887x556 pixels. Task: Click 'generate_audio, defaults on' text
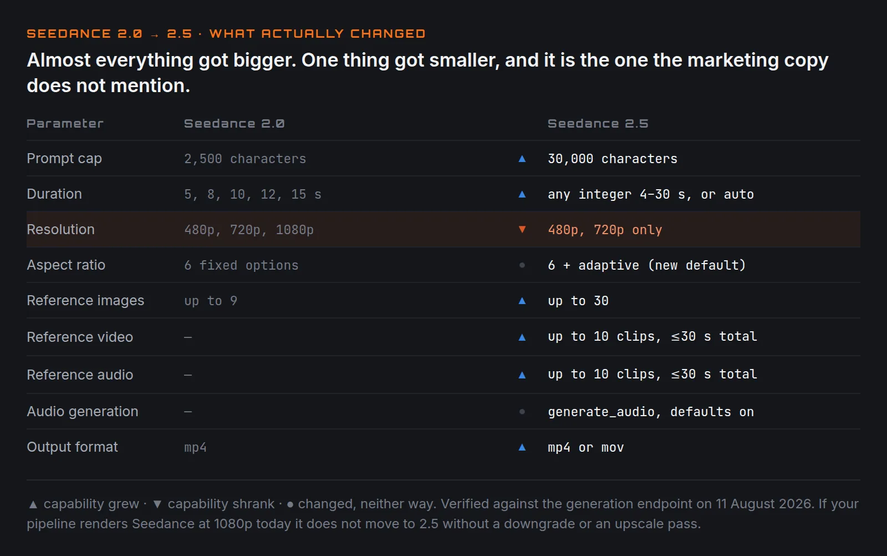[x=651, y=412]
